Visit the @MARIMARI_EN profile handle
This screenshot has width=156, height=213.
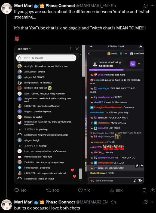pos(92,6)
